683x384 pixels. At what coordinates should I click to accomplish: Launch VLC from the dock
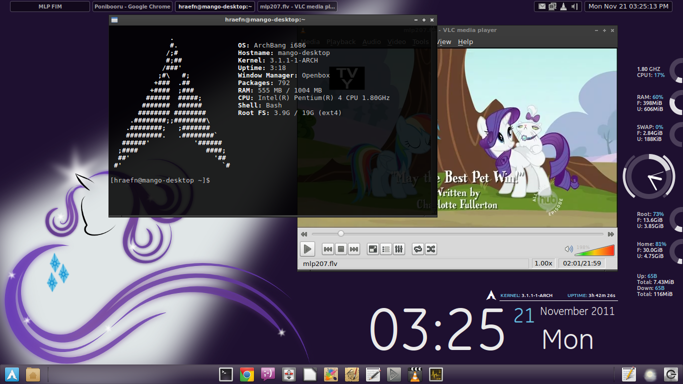pyautogui.click(x=414, y=374)
